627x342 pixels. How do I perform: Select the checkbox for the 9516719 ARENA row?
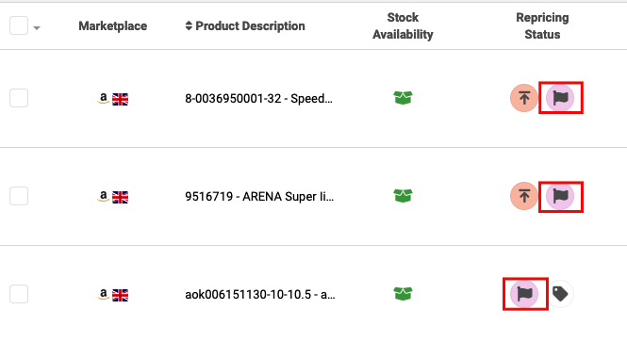[x=19, y=196]
